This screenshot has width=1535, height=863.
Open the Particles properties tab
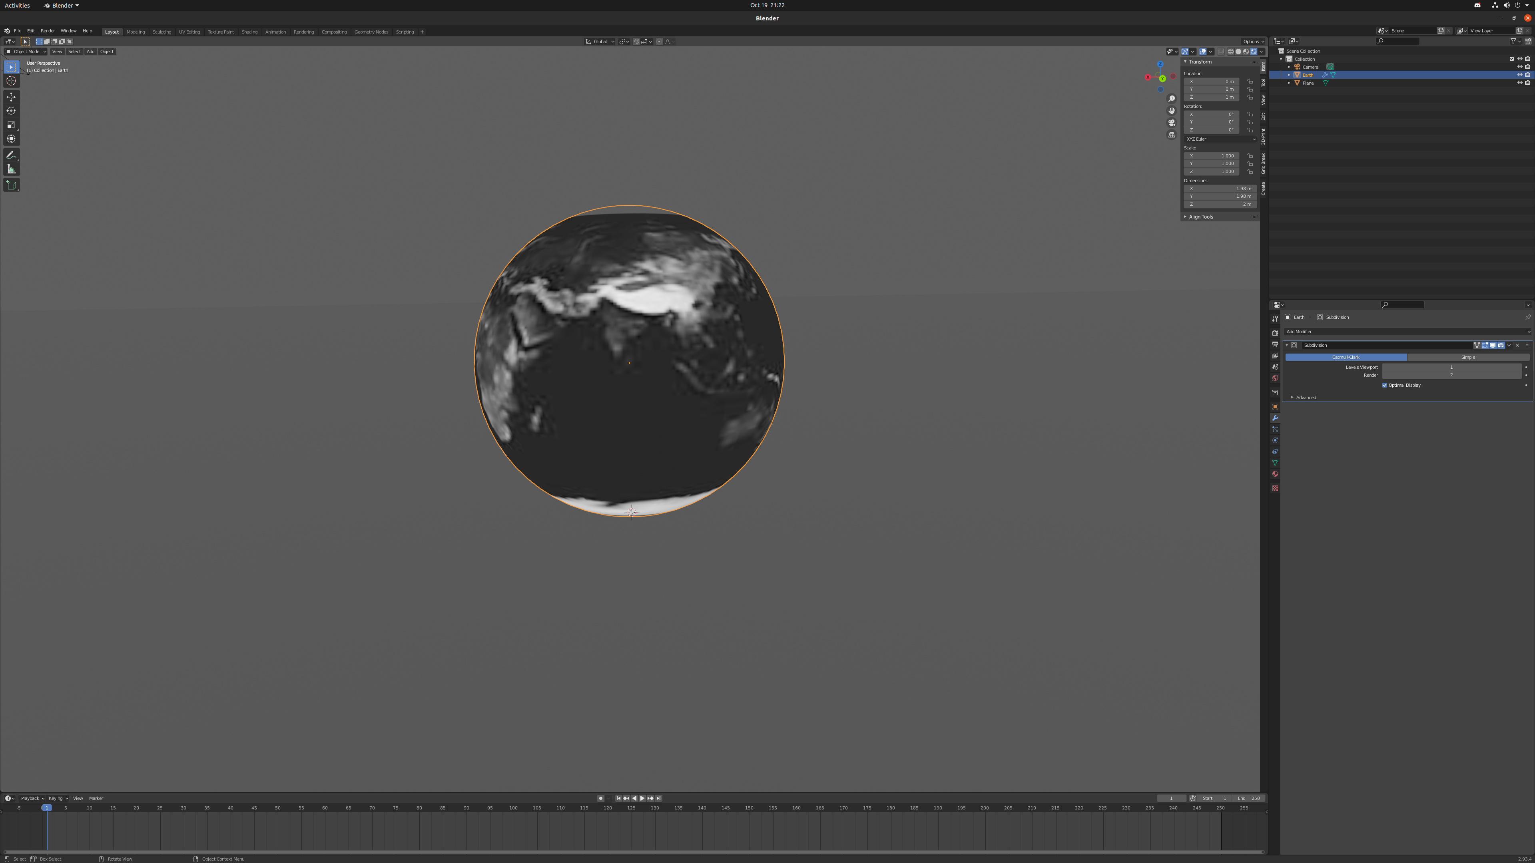(x=1275, y=430)
